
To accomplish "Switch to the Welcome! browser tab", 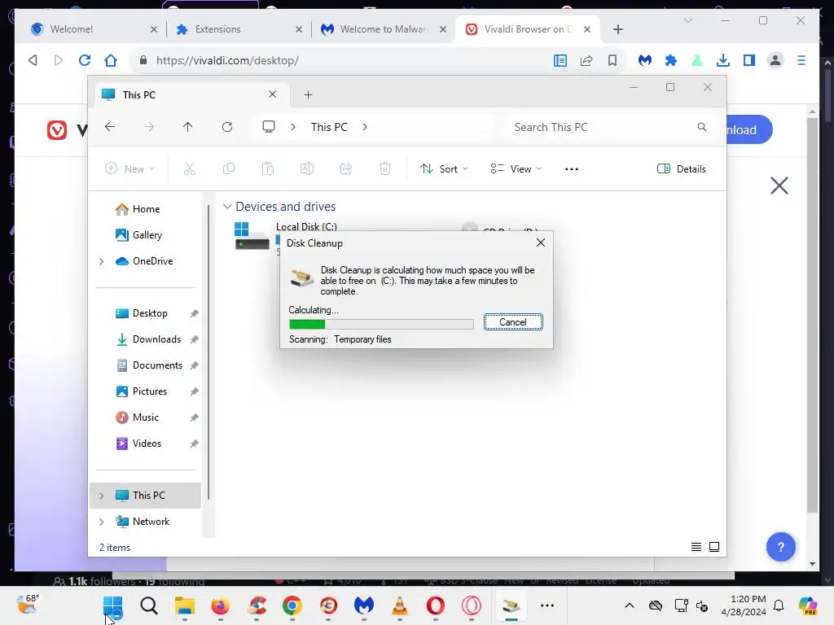I will [94, 29].
